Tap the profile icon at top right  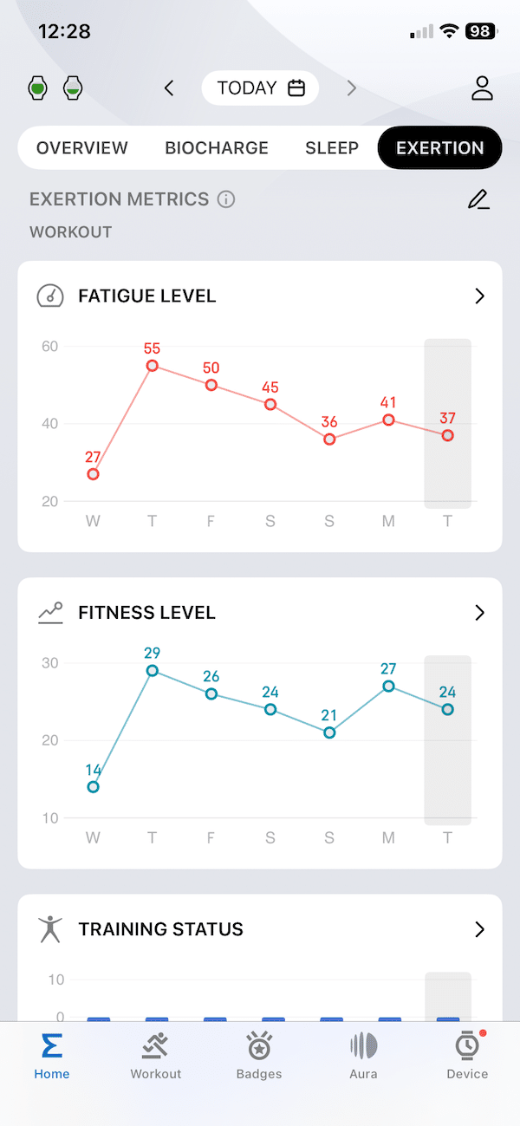tap(482, 88)
